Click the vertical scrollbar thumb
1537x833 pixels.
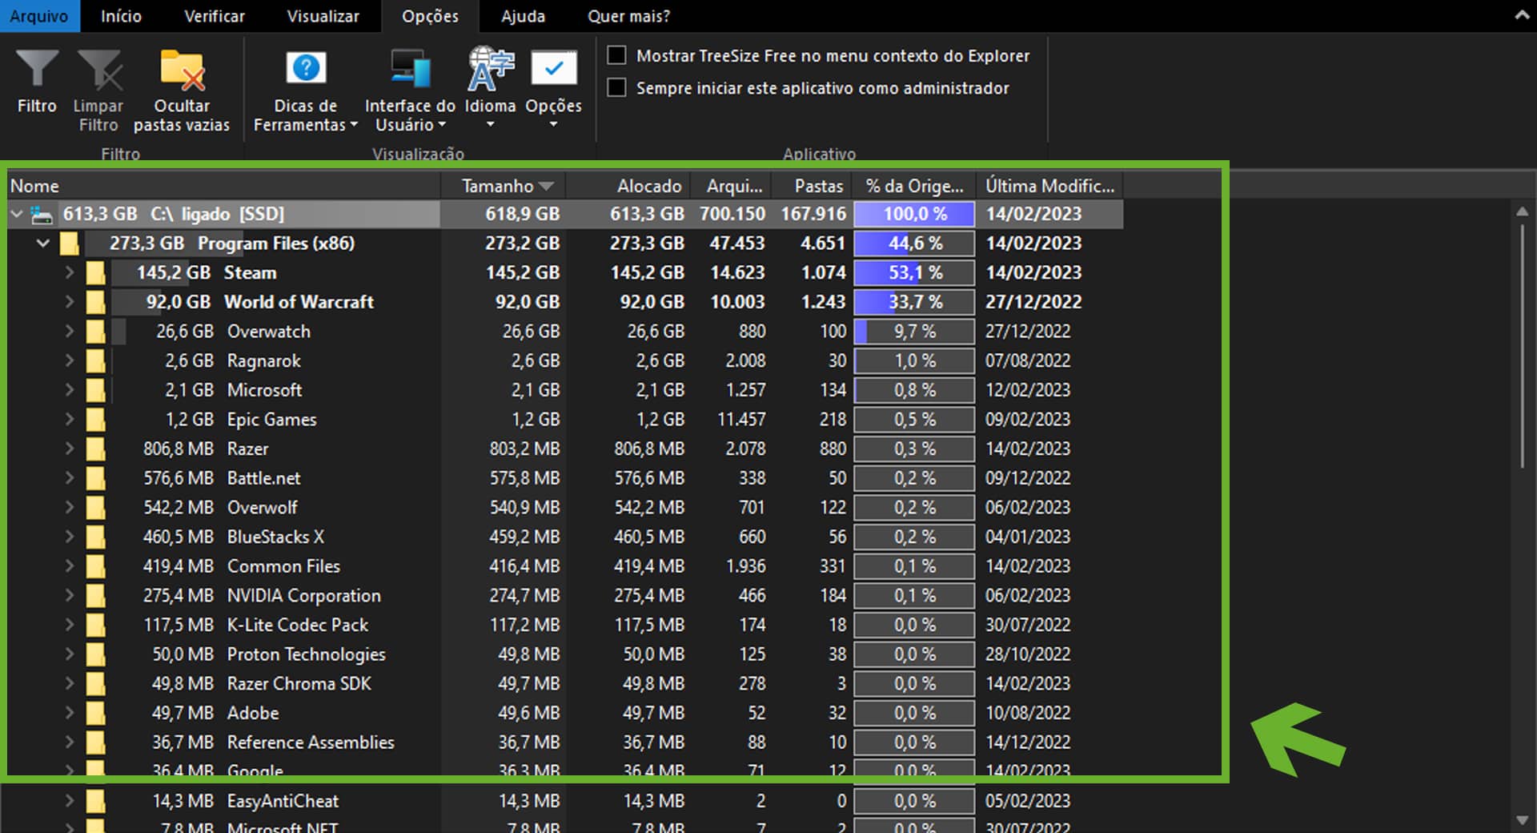[x=1523, y=345]
